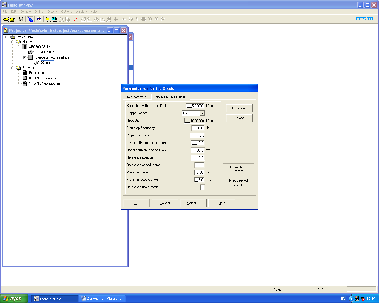Click the greyed checklist syntax-check toolbar icon
The image size is (379, 303).
pyautogui.click(x=68, y=19)
